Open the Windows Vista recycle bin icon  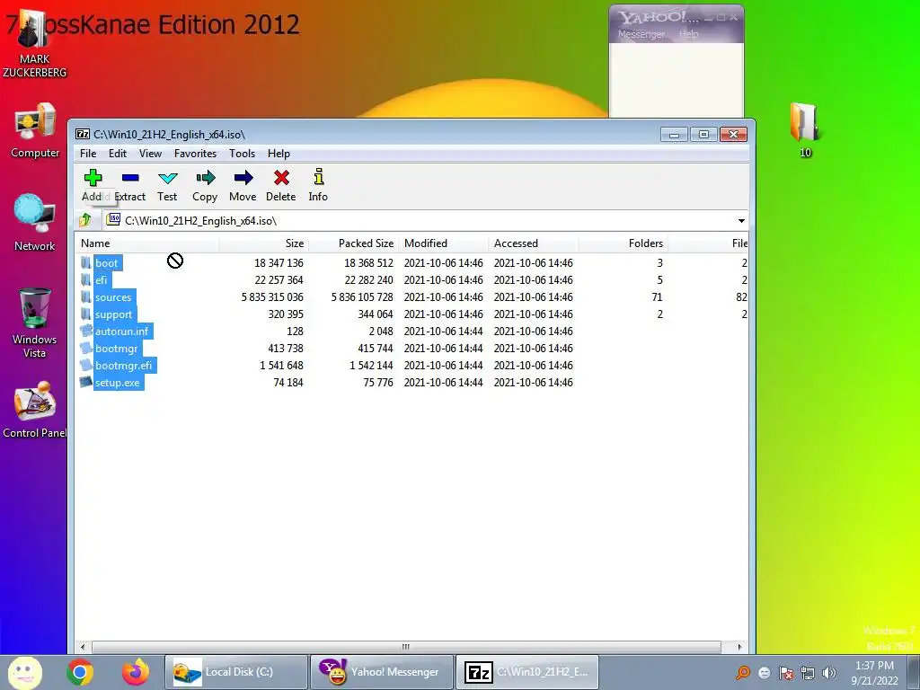click(x=35, y=307)
